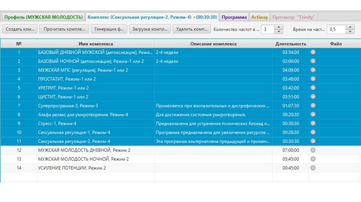Click the row number 14 cell
The width and height of the screenshot is (361, 202).
[x=19, y=168]
